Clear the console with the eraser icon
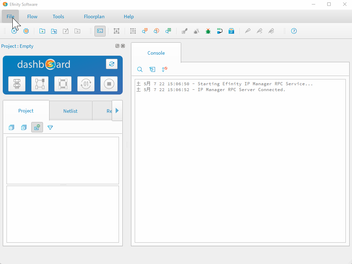The image size is (352, 264). point(152,69)
